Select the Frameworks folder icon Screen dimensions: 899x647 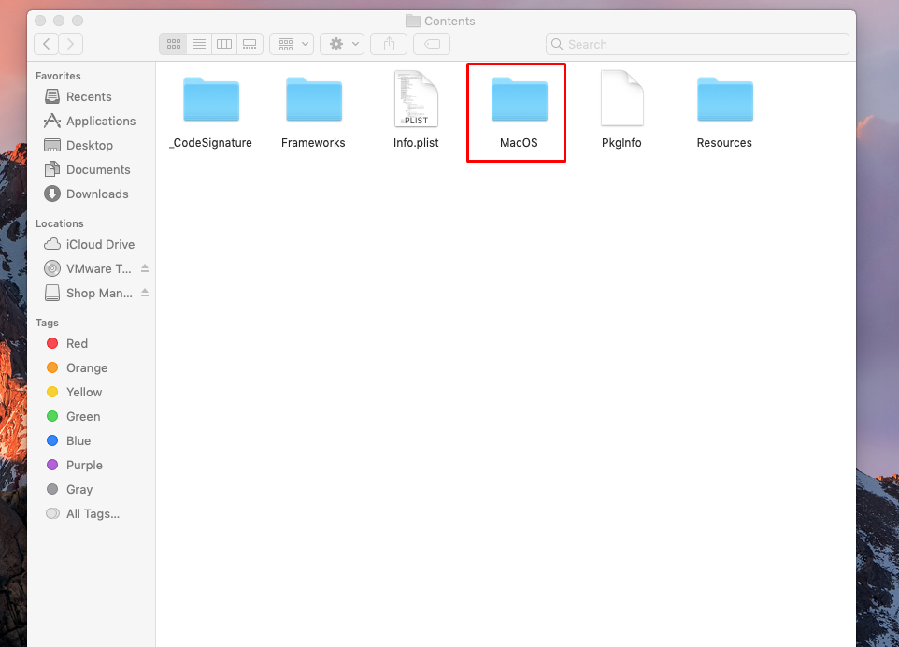(314, 99)
